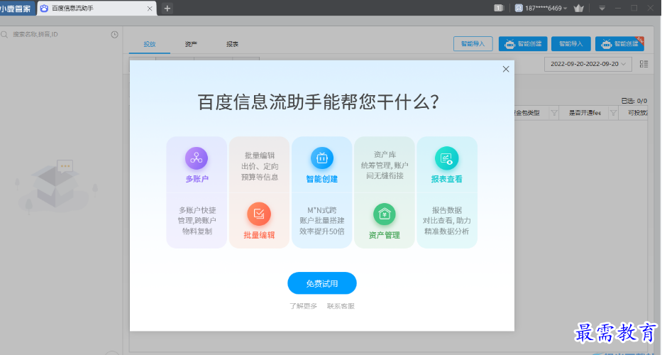Open account menu 187*****6469

click(x=541, y=8)
